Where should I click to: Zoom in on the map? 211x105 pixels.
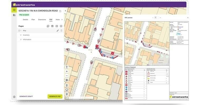[67, 71]
